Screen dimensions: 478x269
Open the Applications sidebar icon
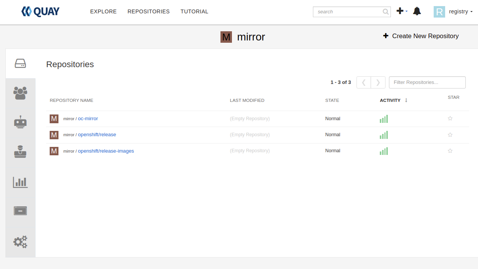point(20,211)
